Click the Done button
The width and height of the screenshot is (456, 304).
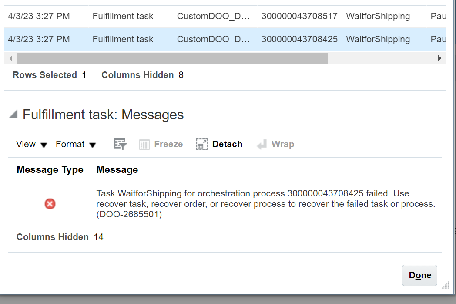point(419,275)
